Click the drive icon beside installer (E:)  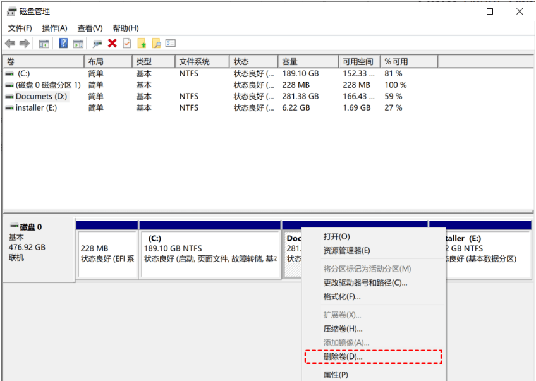tap(9, 107)
